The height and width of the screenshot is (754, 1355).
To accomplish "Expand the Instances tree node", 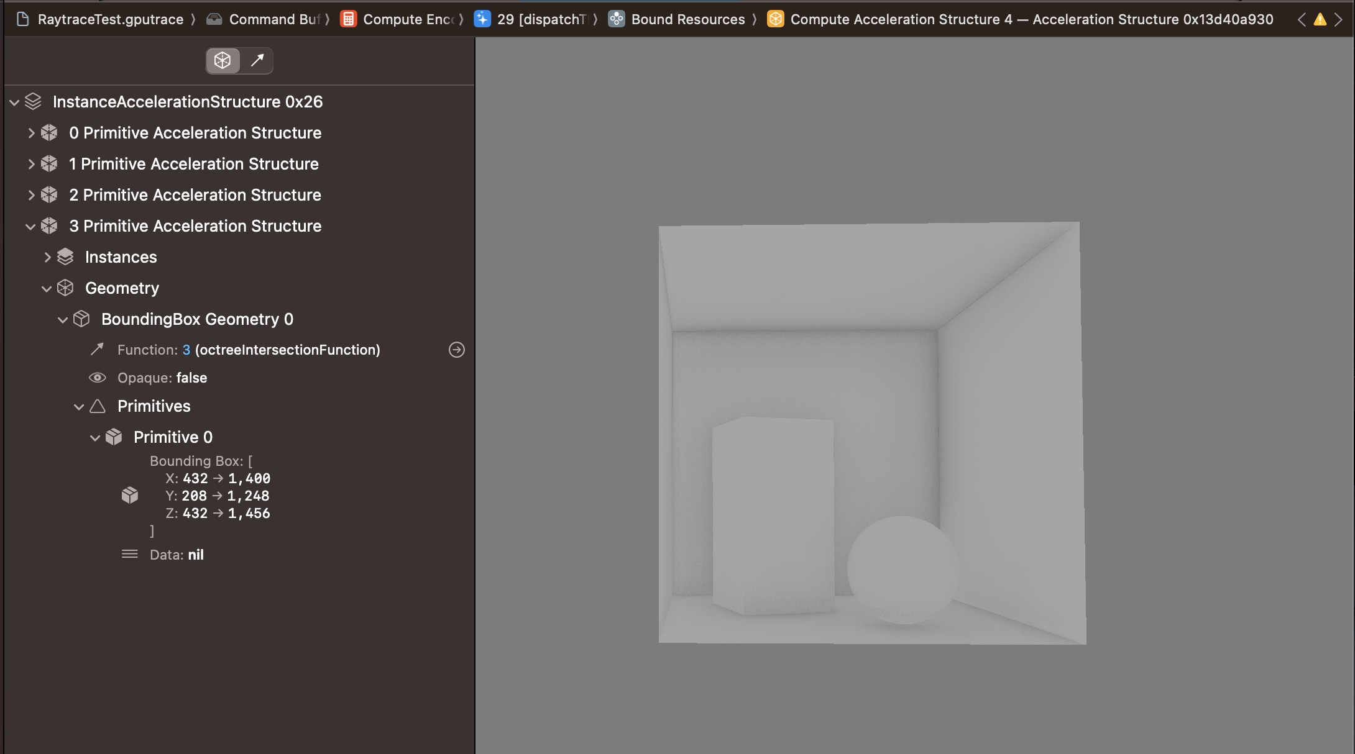I will (47, 257).
